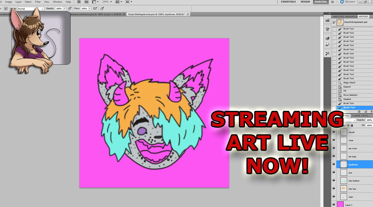Open the Styles fx dock icon
This screenshot has height=207, width=373.
tap(327, 45)
